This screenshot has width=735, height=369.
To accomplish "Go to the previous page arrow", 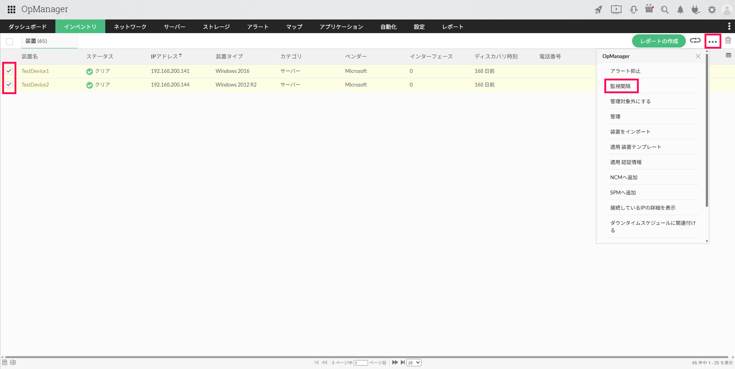I will pyautogui.click(x=324, y=362).
